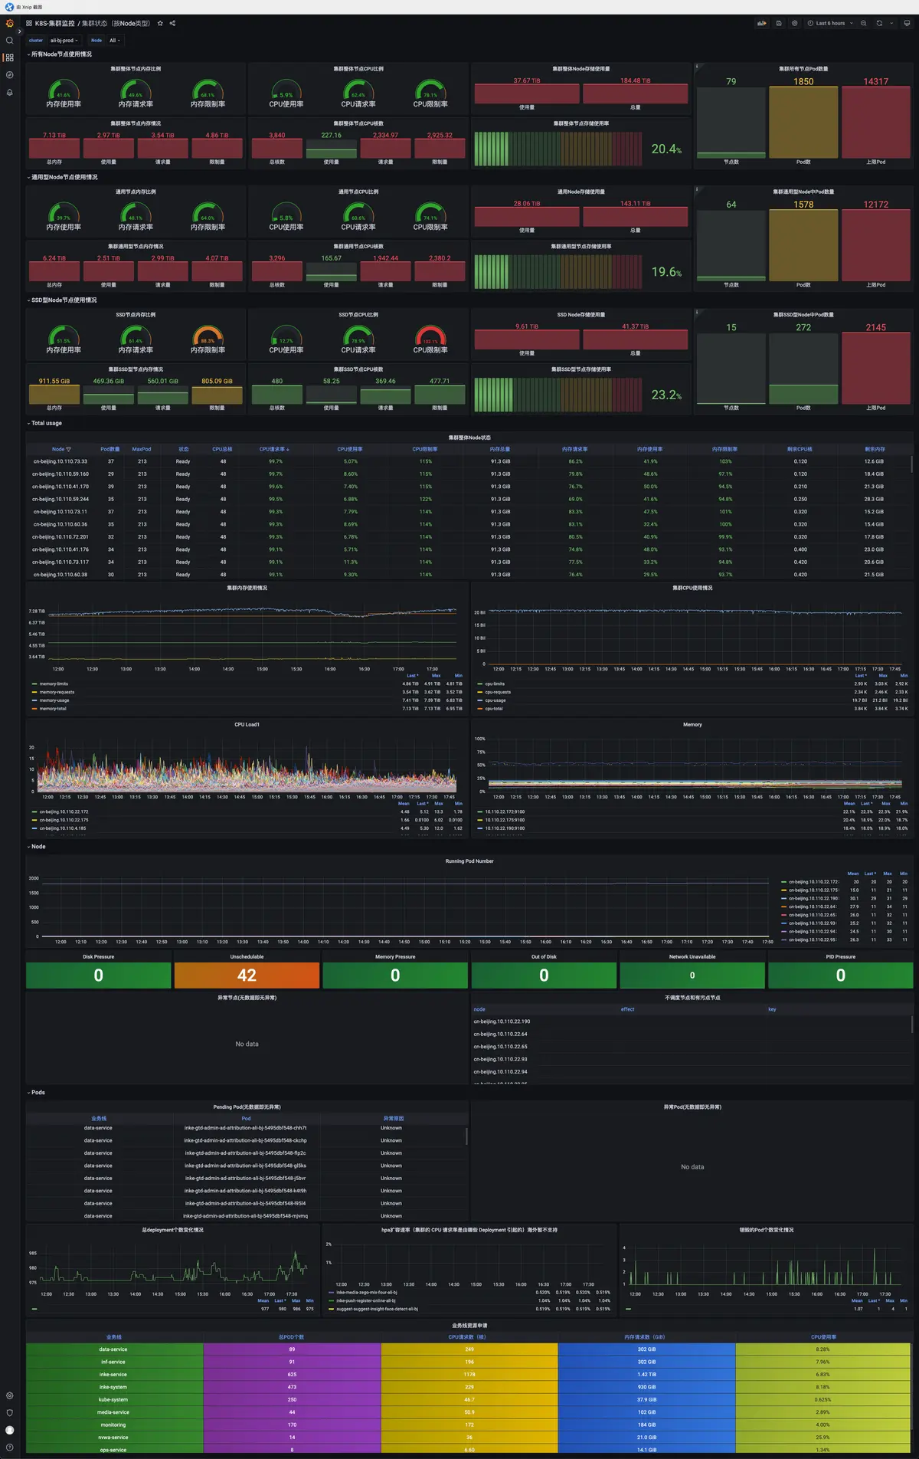Toggle memory-usage series in legend
This screenshot has height=1459, width=919.
(x=54, y=700)
